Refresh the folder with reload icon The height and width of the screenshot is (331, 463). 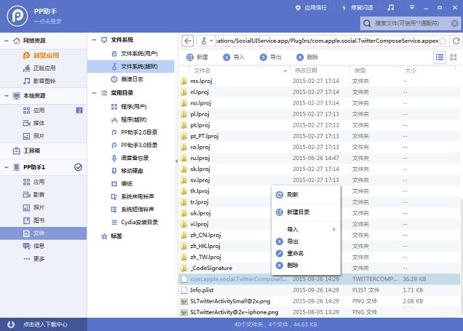[456, 41]
